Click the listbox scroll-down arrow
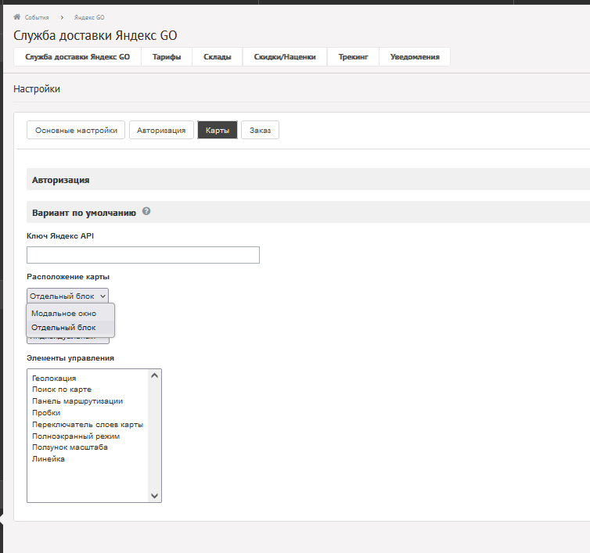Viewport: 590px width, 553px height. (x=154, y=495)
